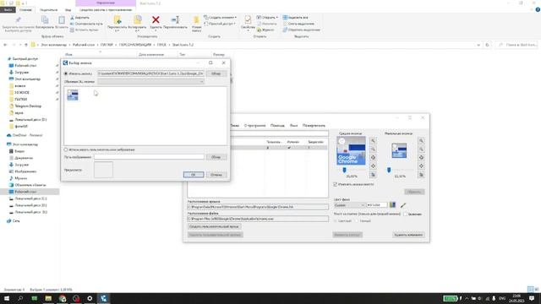Click the address bar refresh icon

coord(487,45)
